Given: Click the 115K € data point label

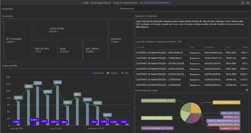Looking at the screenshot, I should [57, 82].
